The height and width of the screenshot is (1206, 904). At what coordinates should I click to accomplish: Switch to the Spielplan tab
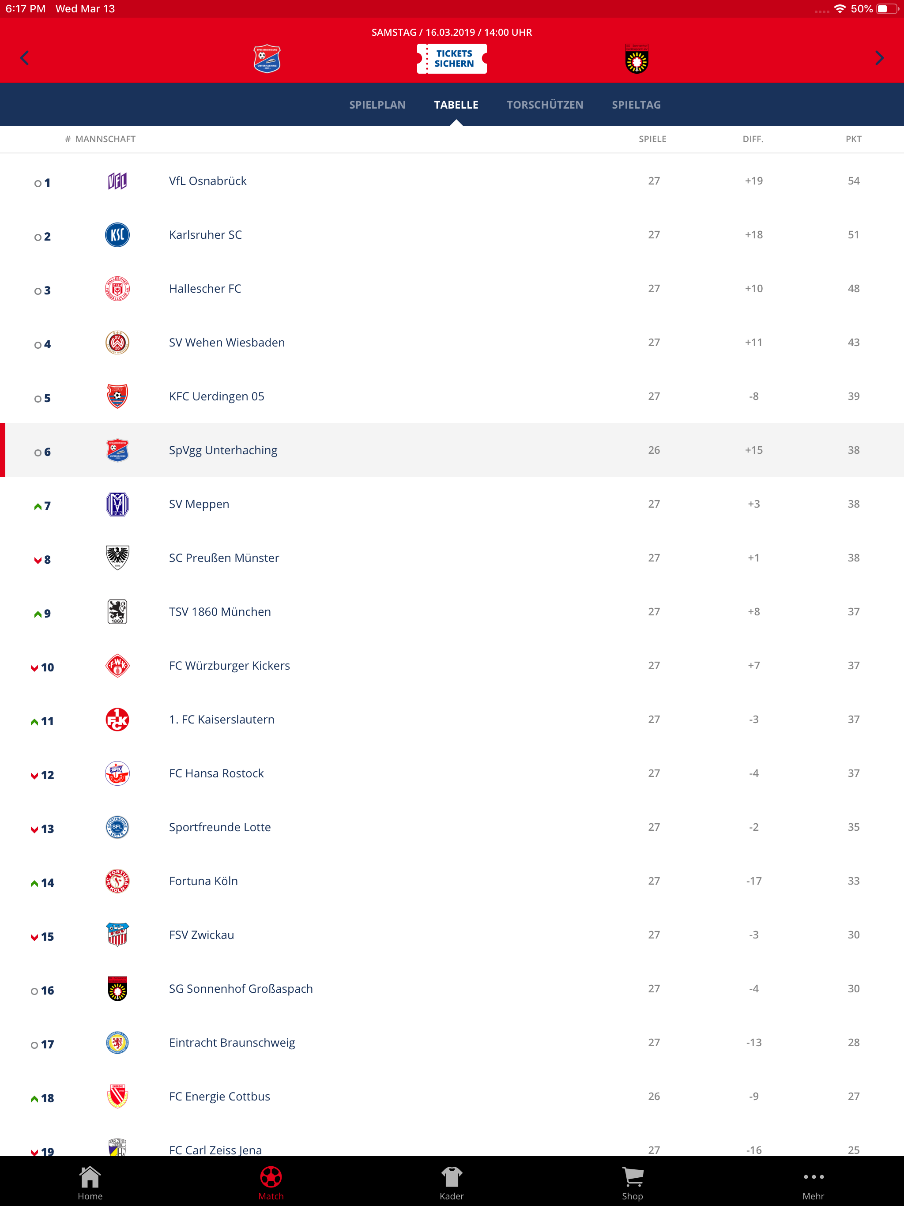click(x=377, y=105)
